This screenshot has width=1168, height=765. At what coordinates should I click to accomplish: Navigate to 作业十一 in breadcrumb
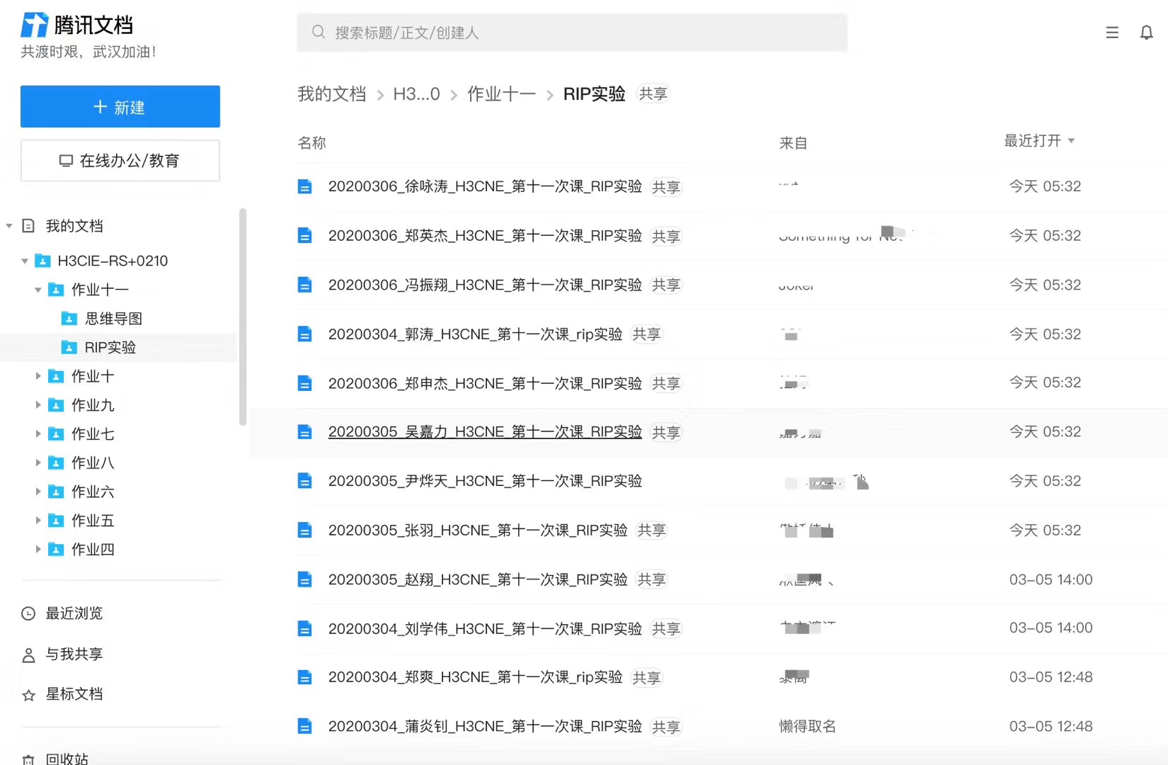(x=501, y=94)
